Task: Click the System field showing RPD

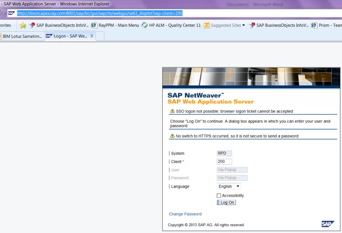Action: point(224,153)
